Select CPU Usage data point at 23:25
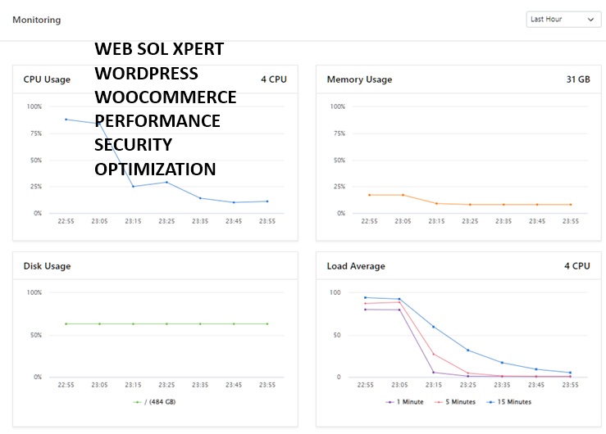This screenshot has height=434, width=606. click(166, 182)
